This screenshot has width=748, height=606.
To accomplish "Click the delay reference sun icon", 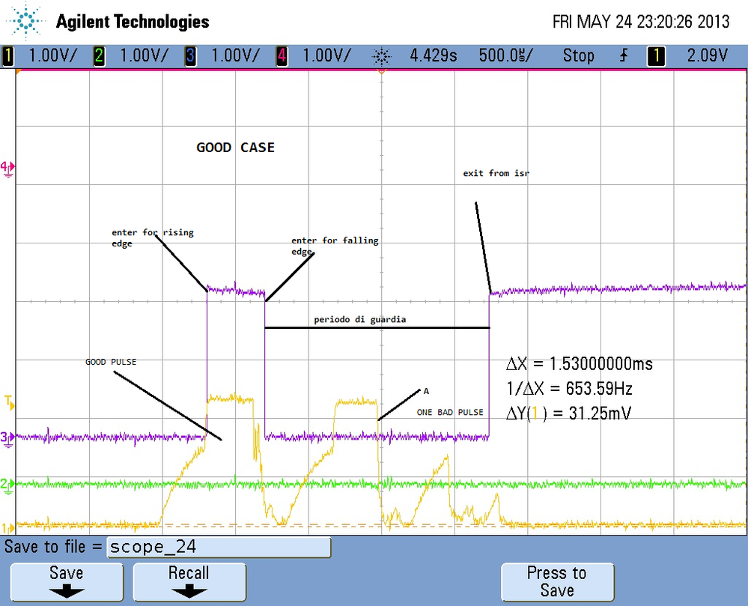I will click(381, 56).
